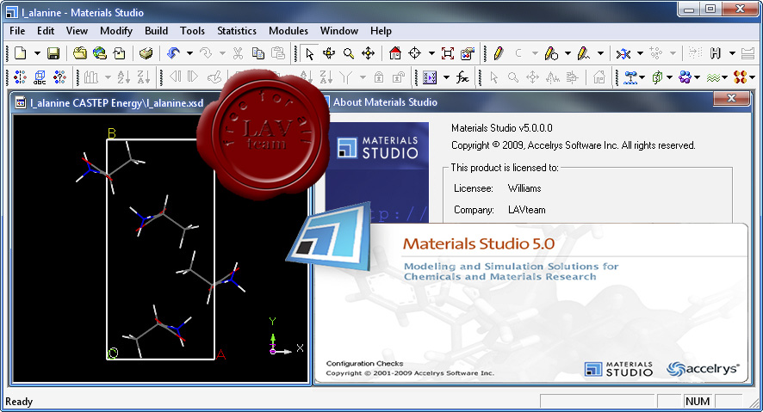
Task: Click the Reset View home icon
Action: tap(395, 53)
